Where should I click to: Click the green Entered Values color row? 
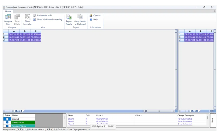pos(23,122)
